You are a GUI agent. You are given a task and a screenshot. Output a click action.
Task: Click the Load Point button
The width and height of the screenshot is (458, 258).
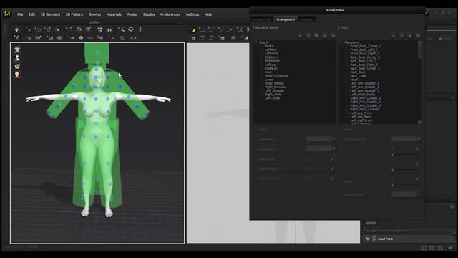[x=385, y=239]
